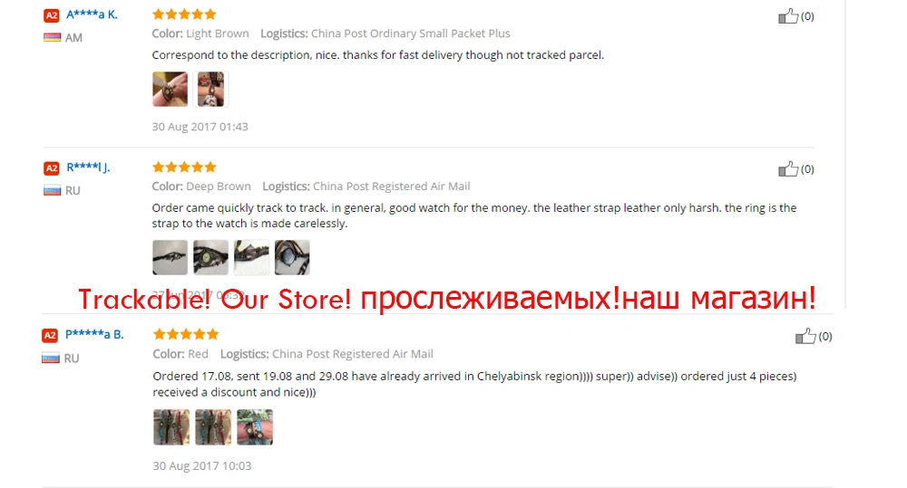Click the A2 badge next to A****a K.

click(52, 15)
